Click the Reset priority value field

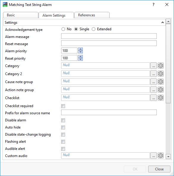[69, 58]
